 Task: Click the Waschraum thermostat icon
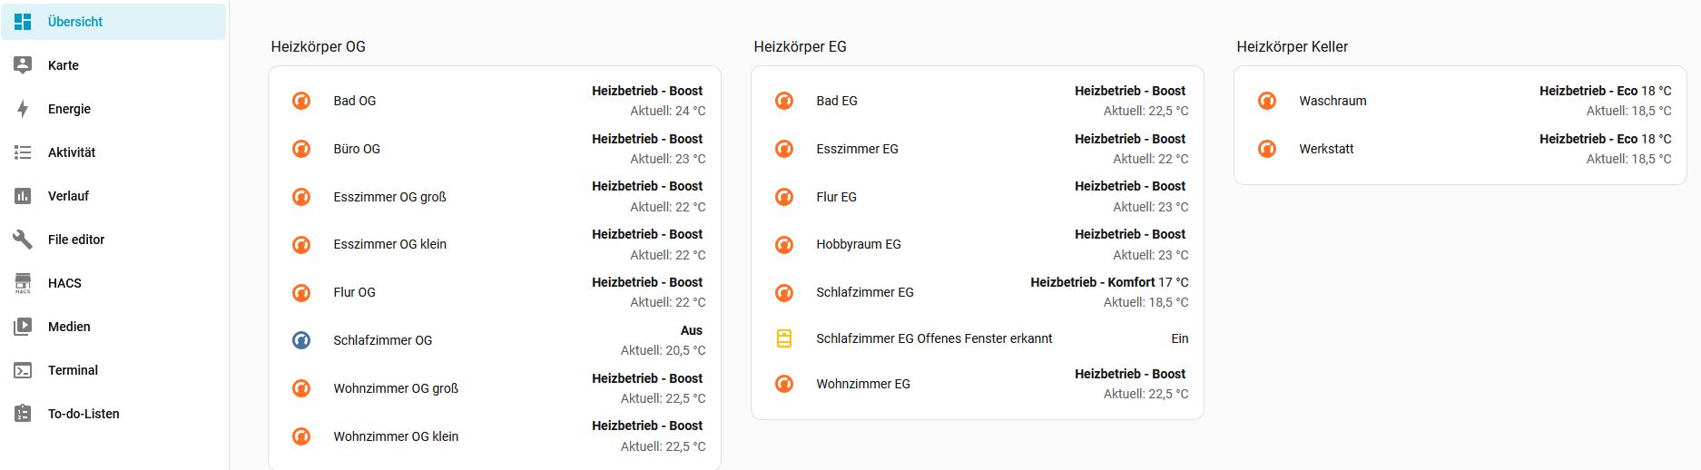click(x=1267, y=101)
